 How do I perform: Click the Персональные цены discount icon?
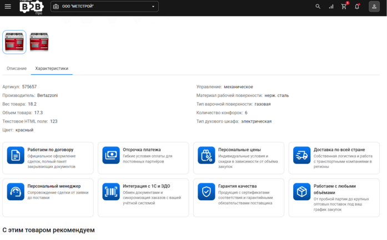coord(207,155)
